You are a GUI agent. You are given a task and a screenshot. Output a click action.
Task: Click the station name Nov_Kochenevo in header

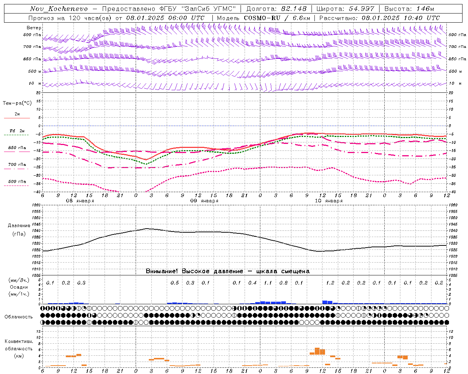pos(59,9)
